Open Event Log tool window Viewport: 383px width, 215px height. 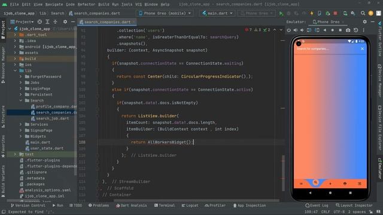317,205
